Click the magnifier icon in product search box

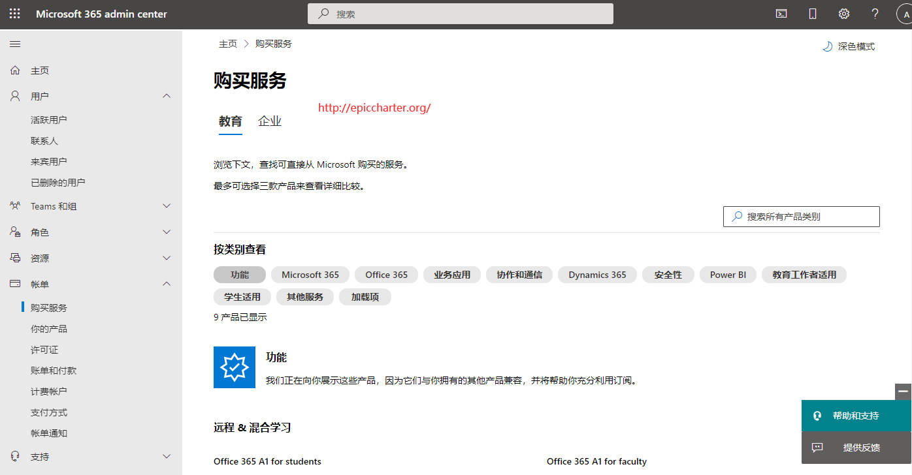(737, 216)
